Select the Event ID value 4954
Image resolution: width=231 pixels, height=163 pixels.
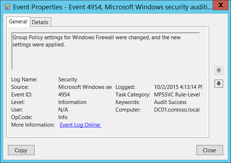click(64, 95)
